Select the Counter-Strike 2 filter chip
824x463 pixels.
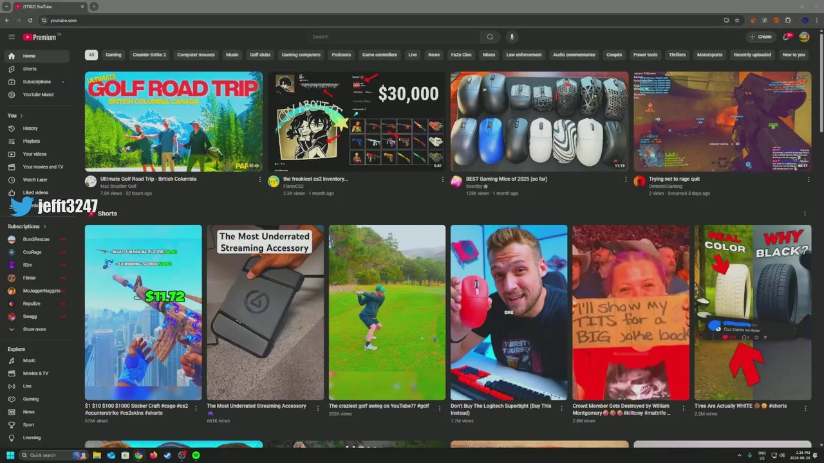coord(149,55)
